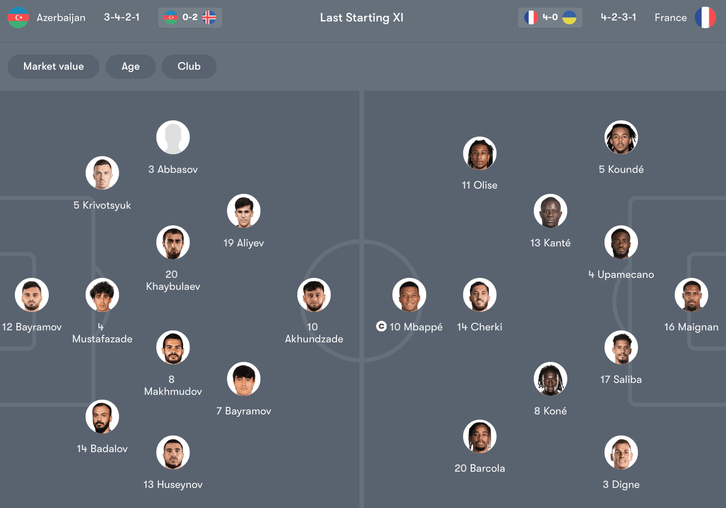Open France's 4-0 match result chip
Screen dimensions: 726x508
click(x=550, y=17)
